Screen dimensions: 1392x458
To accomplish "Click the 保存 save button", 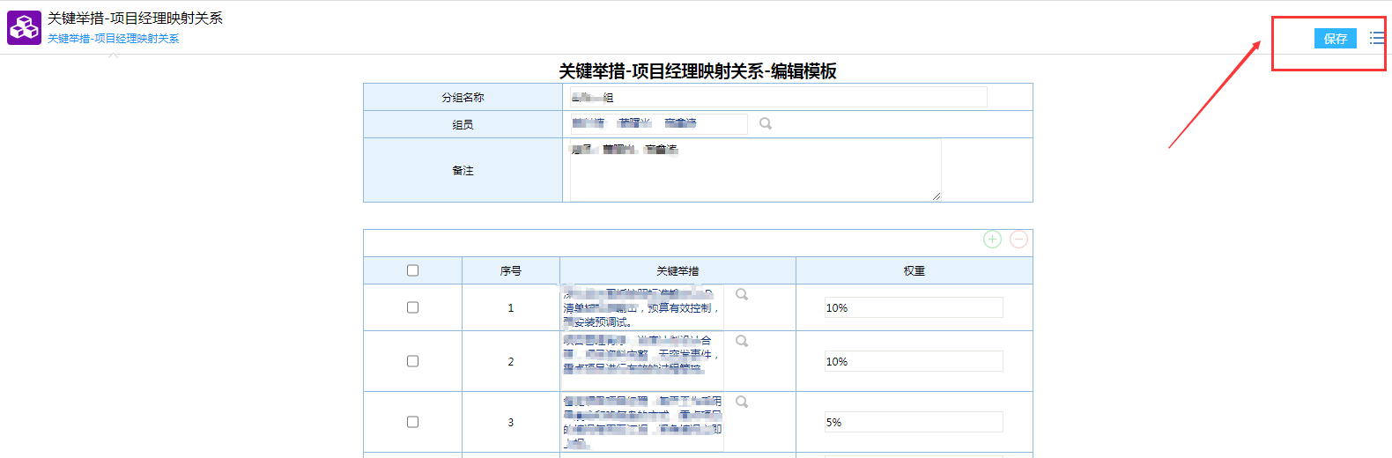I will (x=1335, y=38).
